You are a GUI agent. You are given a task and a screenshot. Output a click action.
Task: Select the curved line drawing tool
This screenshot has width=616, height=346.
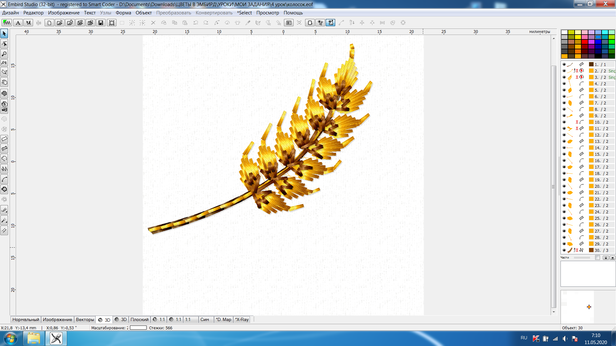(4, 179)
